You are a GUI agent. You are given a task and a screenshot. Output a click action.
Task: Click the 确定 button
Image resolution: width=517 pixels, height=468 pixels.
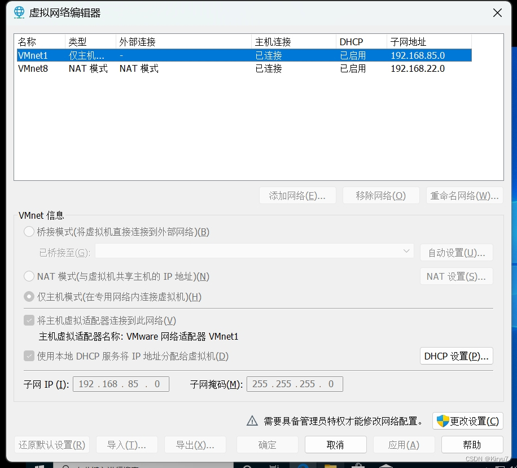(x=268, y=445)
